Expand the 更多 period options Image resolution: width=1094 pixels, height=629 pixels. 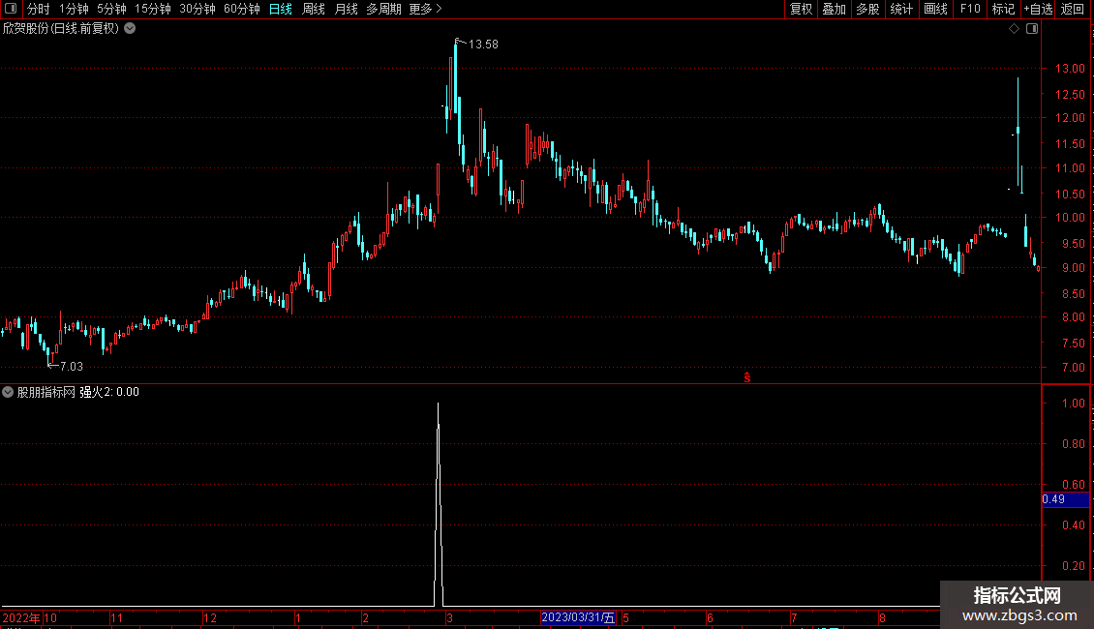426,9
